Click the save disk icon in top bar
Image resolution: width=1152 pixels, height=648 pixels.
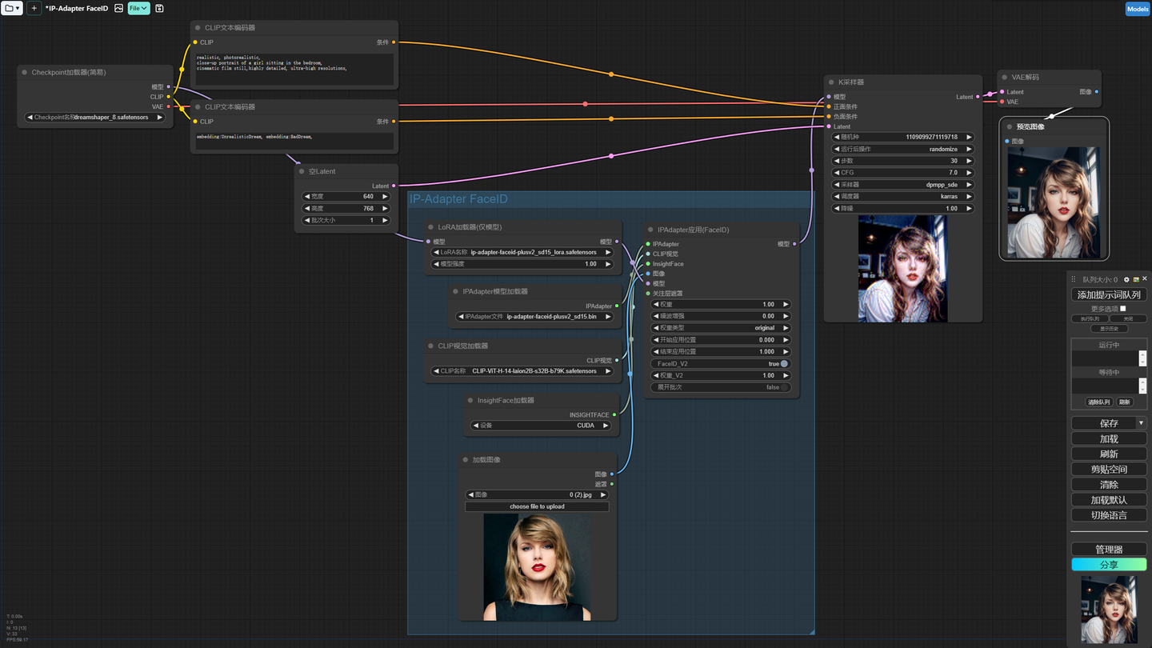pos(159,8)
